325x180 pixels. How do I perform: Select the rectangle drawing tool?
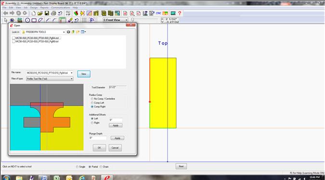click(34, 20)
